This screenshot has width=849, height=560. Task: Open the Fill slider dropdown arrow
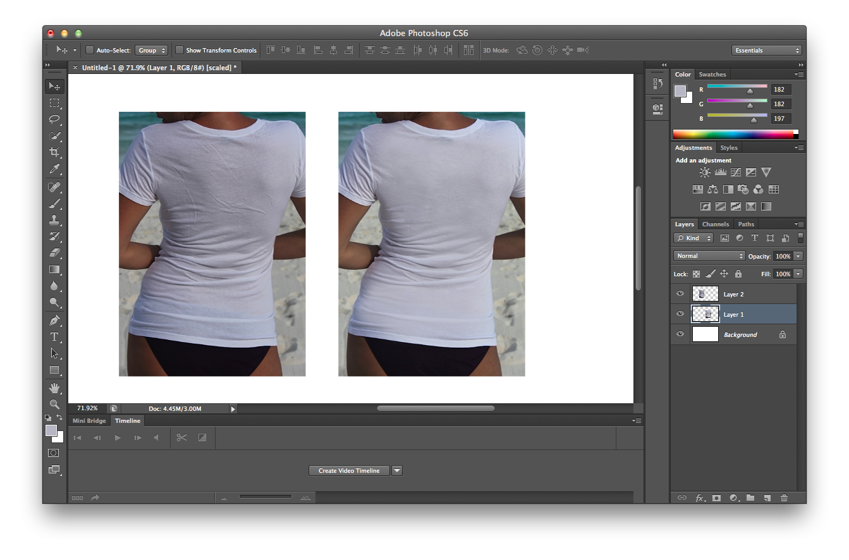(798, 274)
